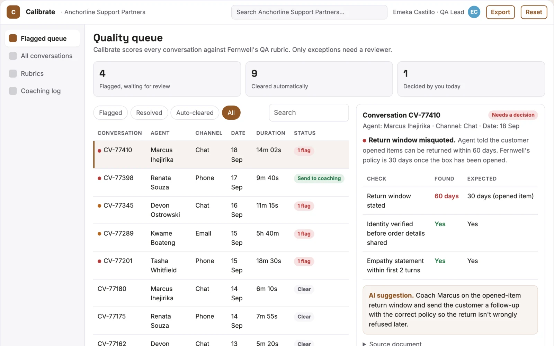Click the Coaching log sidebar icon
Screen dimensions: 554x346
13,91
